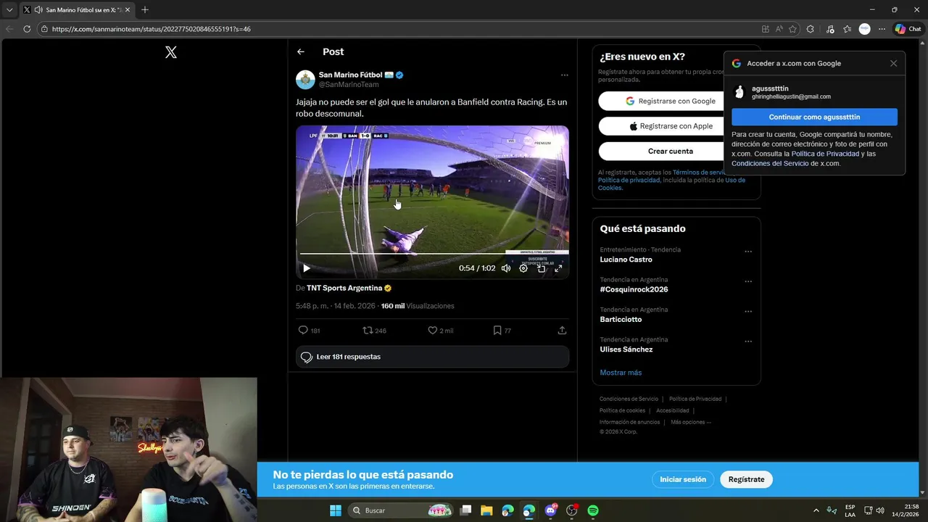This screenshot has width=928, height=522.
Task: Toggle picture-in-picture for the video
Action: [x=541, y=268]
